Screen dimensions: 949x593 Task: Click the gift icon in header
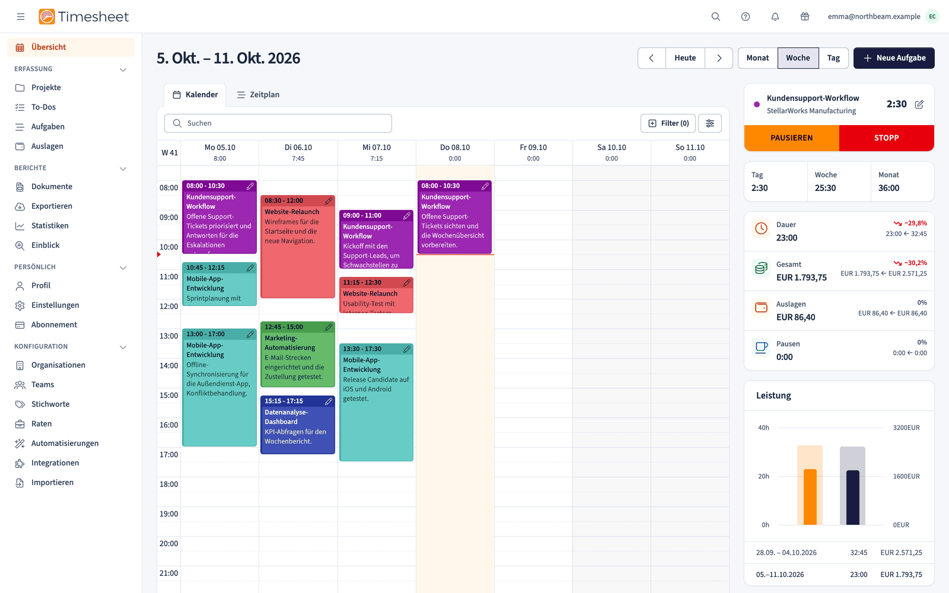click(x=805, y=17)
